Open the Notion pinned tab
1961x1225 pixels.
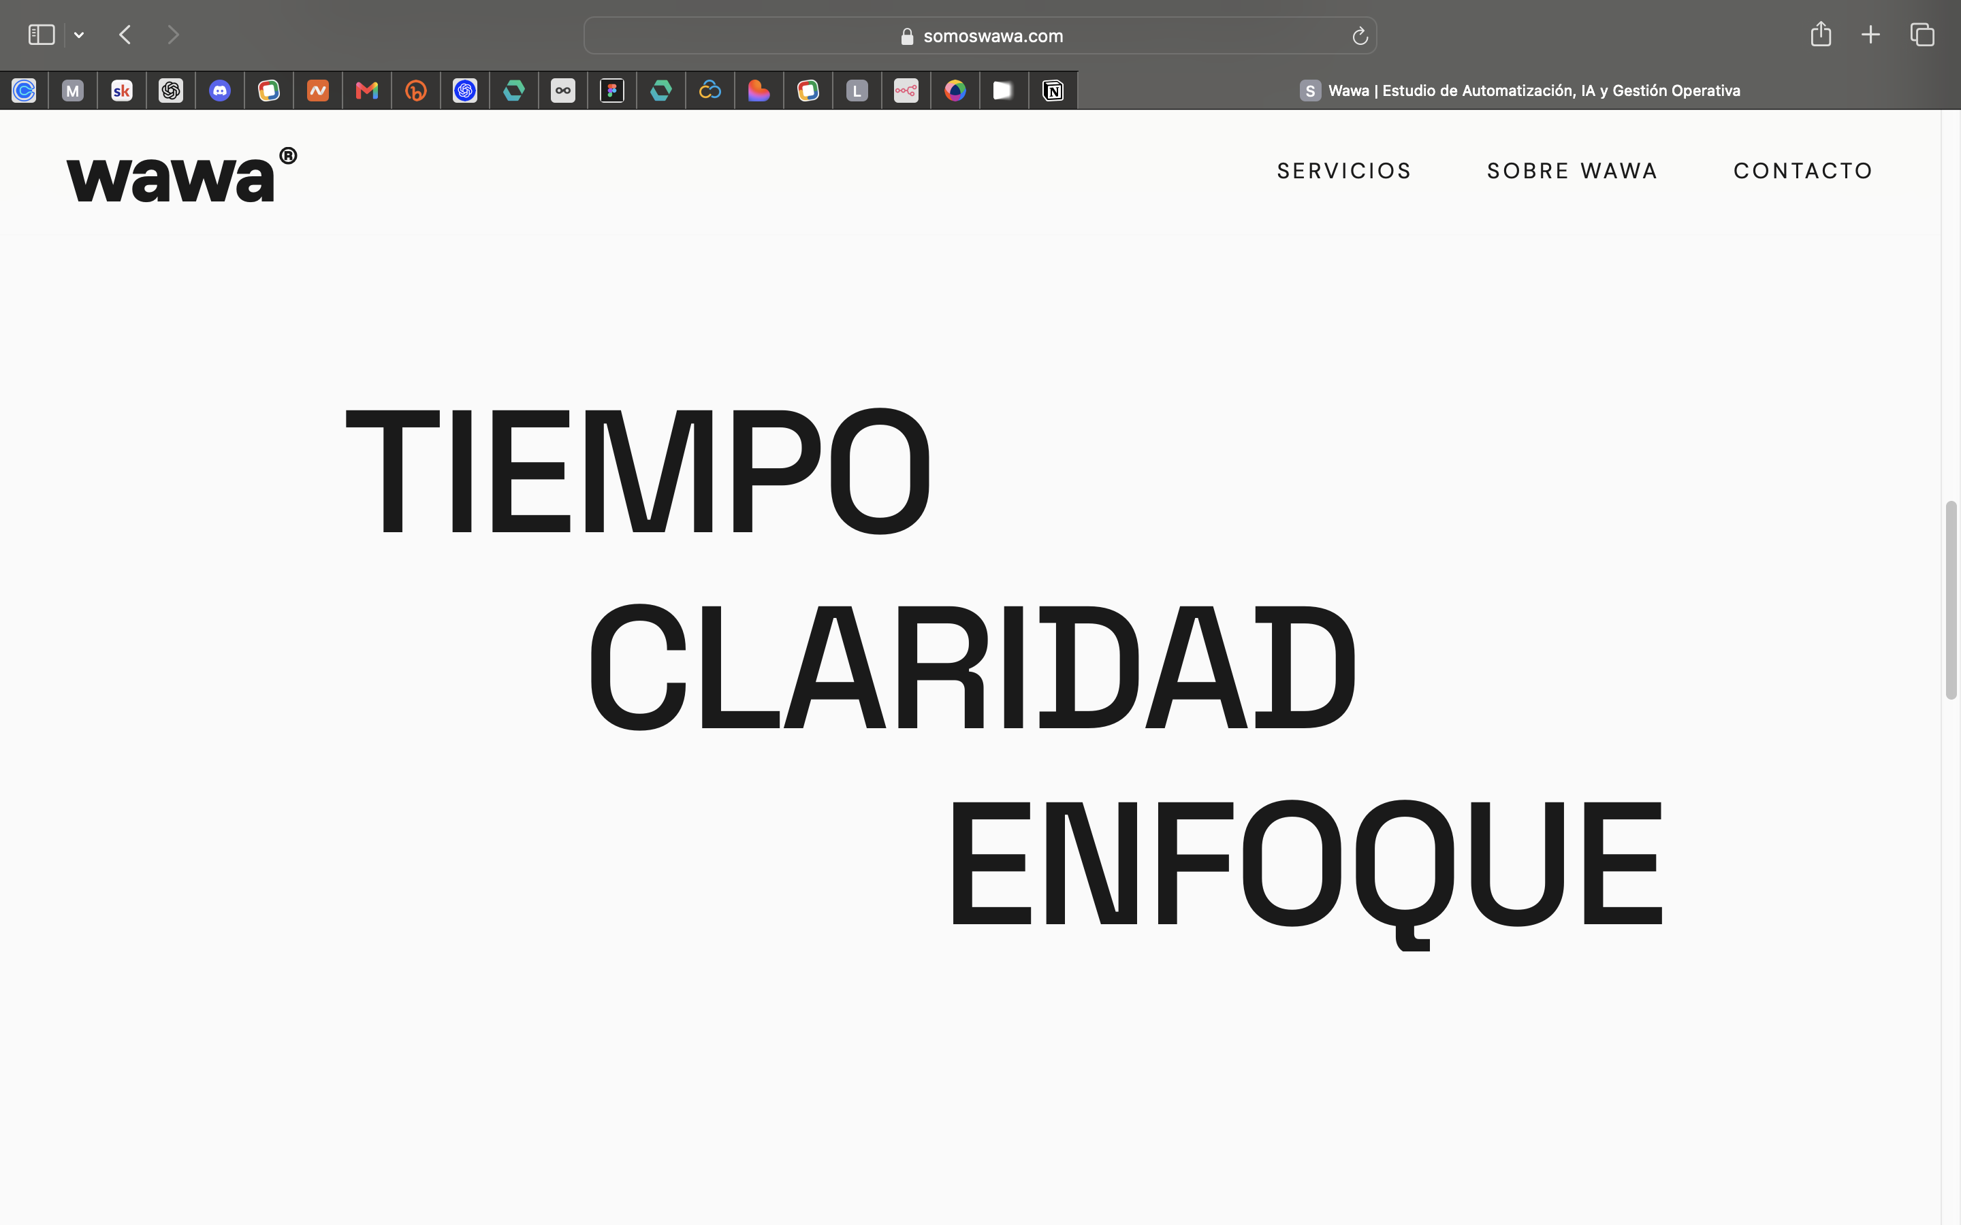click(x=1053, y=91)
